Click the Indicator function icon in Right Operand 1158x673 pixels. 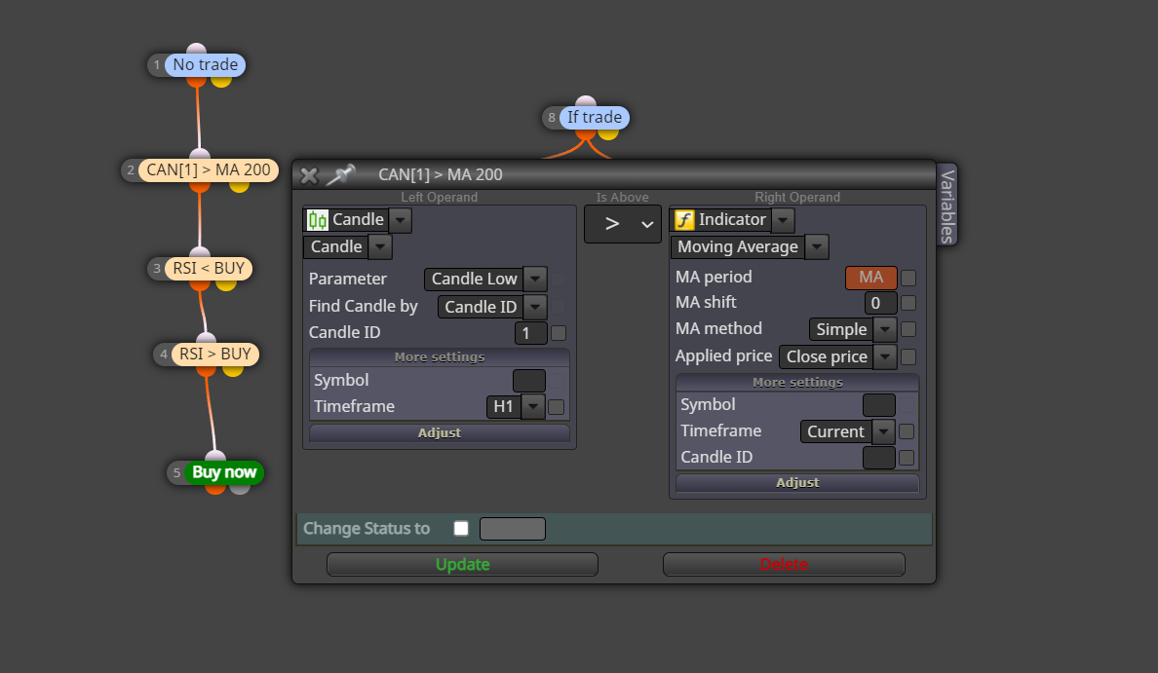[x=684, y=220]
